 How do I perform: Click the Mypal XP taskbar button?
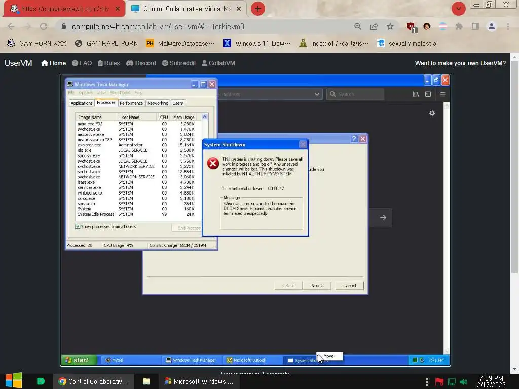click(132, 360)
